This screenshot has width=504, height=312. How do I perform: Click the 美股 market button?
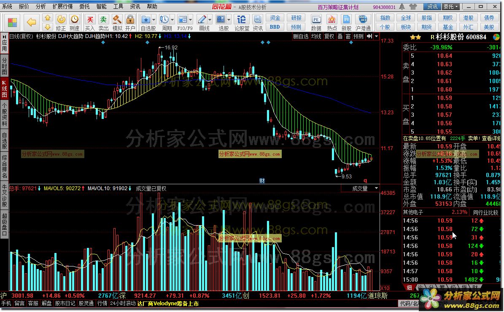point(489,27)
